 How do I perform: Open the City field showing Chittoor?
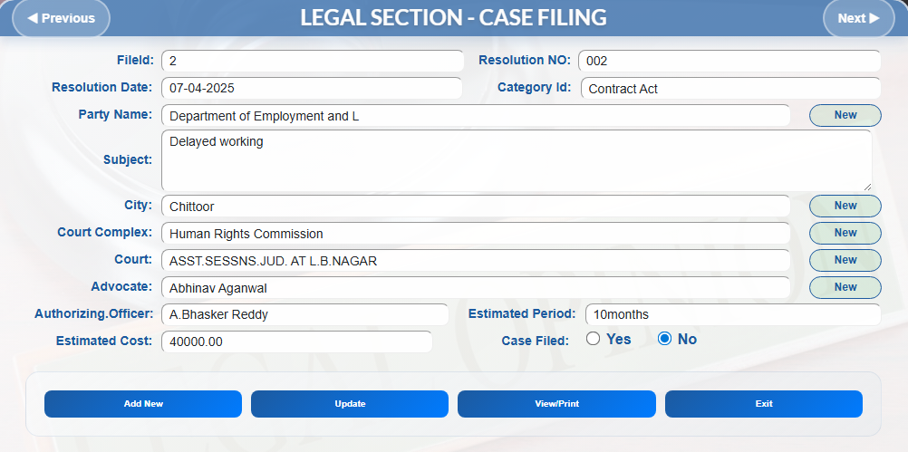475,207
